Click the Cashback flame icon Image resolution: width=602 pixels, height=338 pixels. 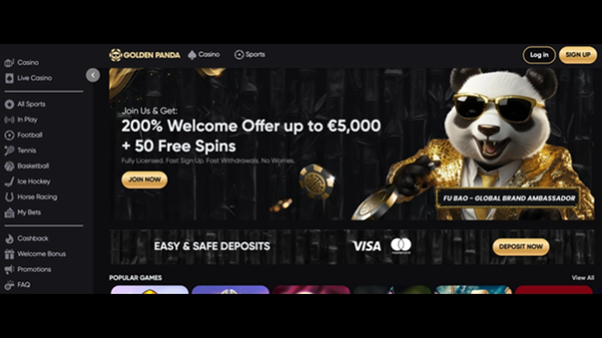pos(9,238)
